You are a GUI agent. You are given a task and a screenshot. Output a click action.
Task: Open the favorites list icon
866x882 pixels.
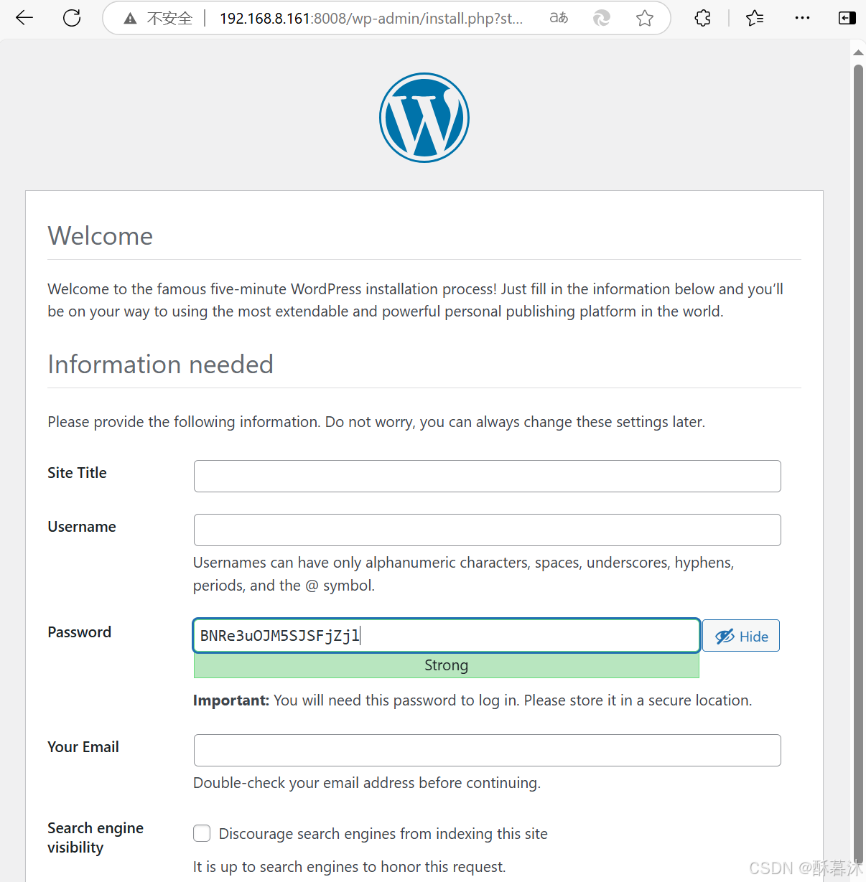click(x=755, y=18)
